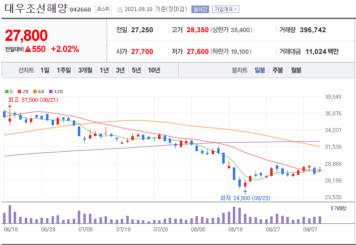This screenshot has width=356, height=245.
Task: Switch to 일봉 candlestick chart
Action: [x=260, y=70]
